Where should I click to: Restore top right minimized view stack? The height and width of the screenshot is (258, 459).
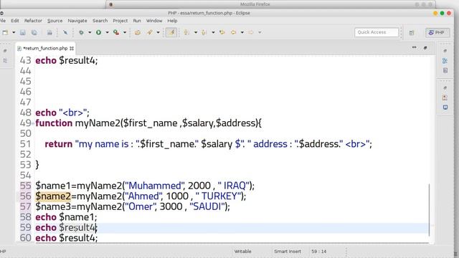[445, 51]
